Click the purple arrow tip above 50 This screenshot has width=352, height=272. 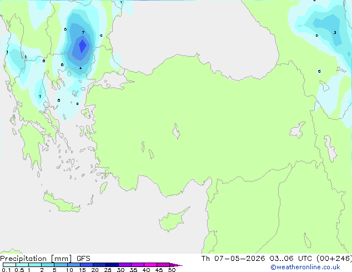pos(176,265)
